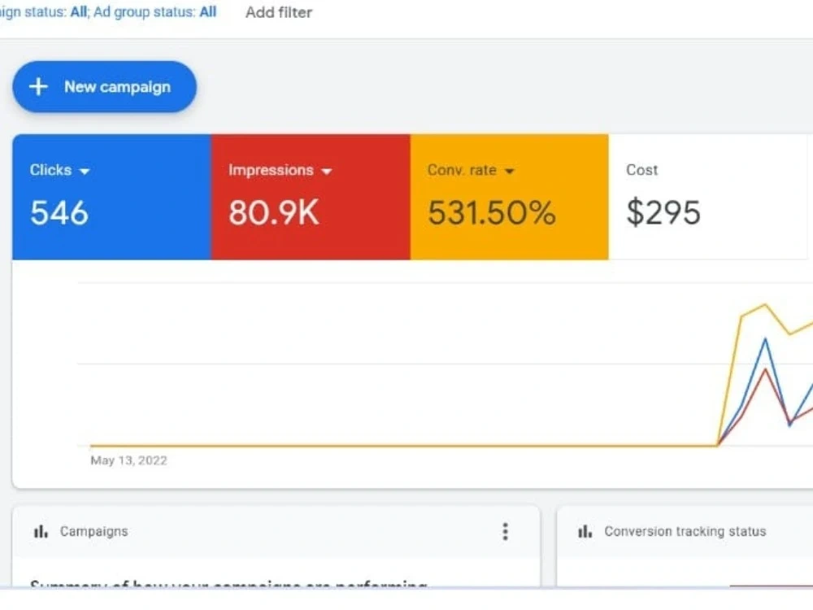Click the Campaigns card title
813x610 pixels.
click(x=93, y=532)
